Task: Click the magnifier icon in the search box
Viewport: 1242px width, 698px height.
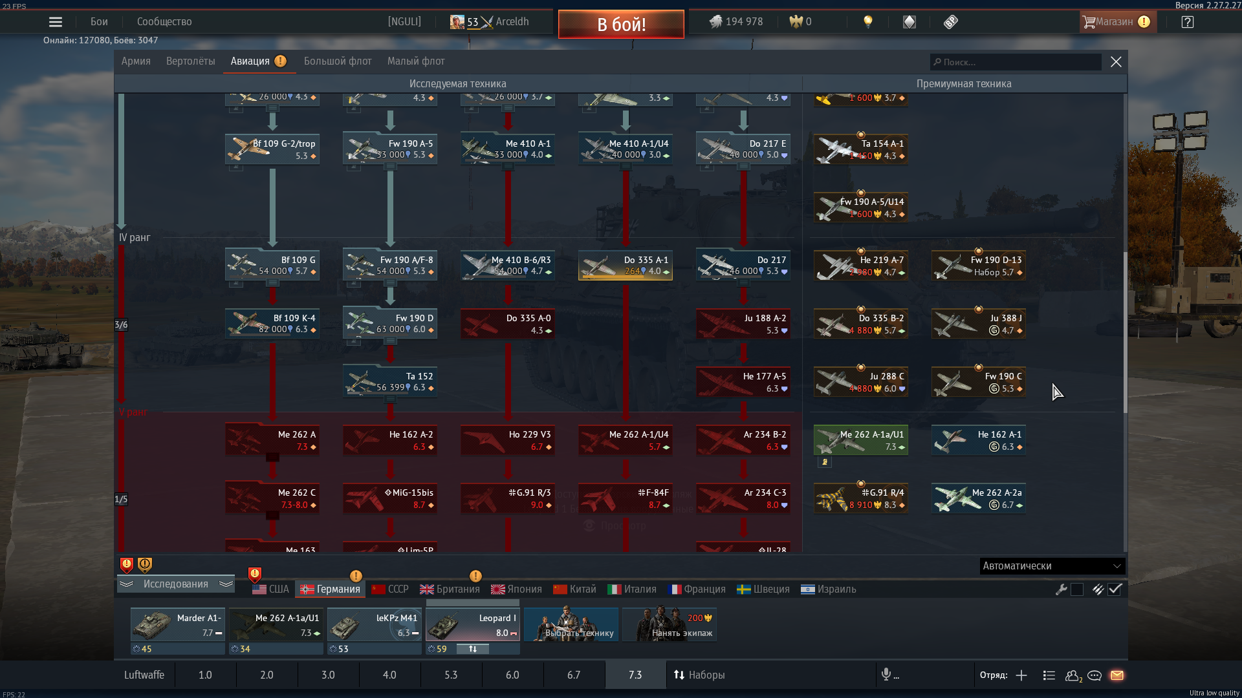Action: pyautogui.click(x=937, y=62)
